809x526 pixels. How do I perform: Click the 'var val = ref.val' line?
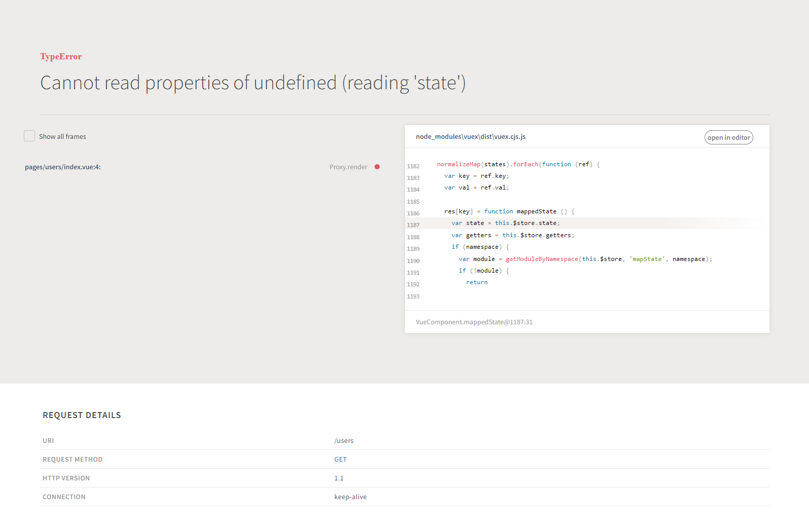point(476,187)
